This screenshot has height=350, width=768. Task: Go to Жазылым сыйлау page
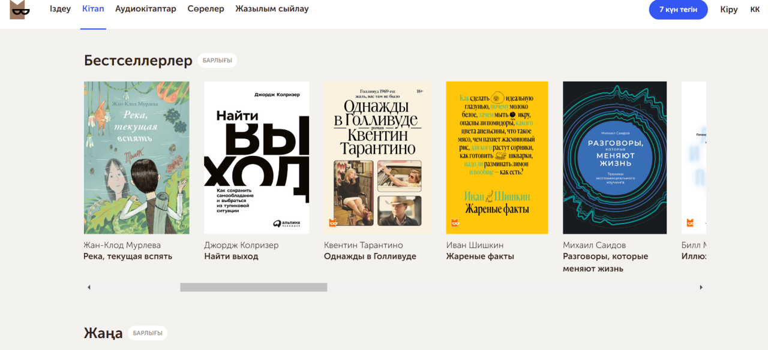coord(272,9)
